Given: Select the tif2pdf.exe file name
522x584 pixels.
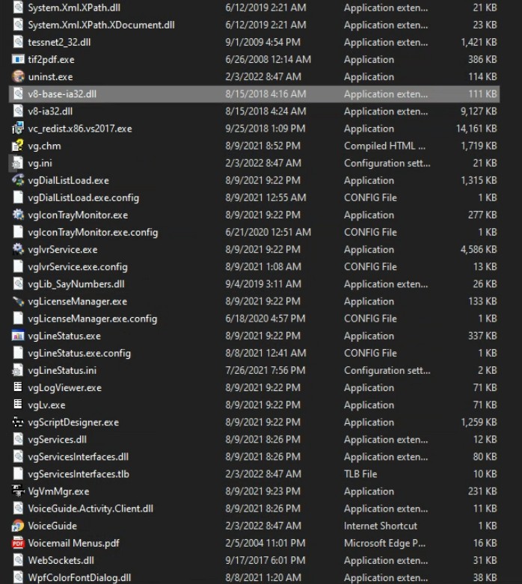Looking at the screenshot, I should pyautogui.click(x=51, y=59).
